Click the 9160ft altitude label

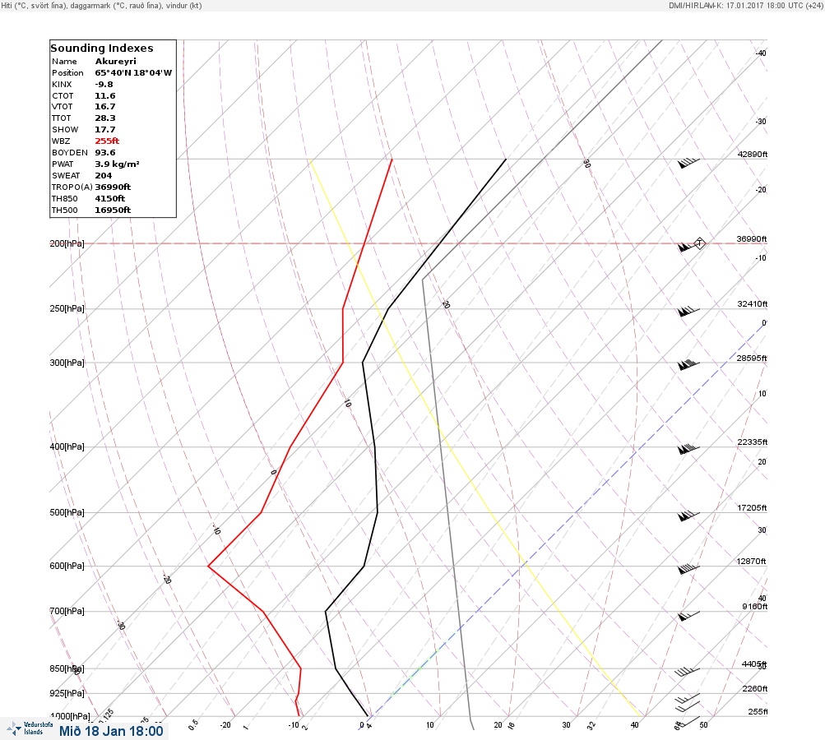(x=755, y=607)
